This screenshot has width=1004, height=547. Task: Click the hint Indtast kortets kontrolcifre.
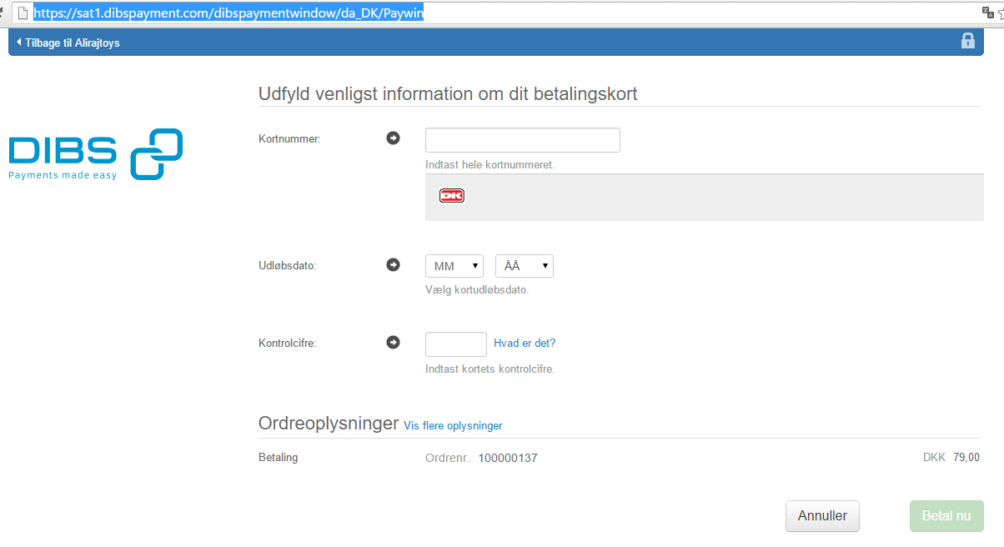489,369
